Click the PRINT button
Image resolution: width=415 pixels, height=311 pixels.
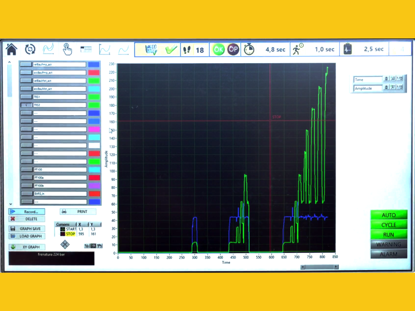(x=78, y=211)
